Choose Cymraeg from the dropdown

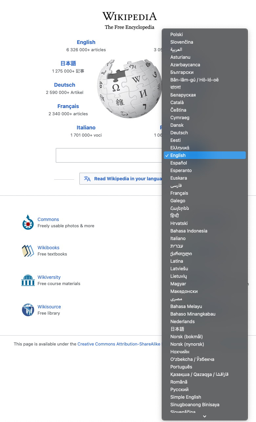pos(205,118)
